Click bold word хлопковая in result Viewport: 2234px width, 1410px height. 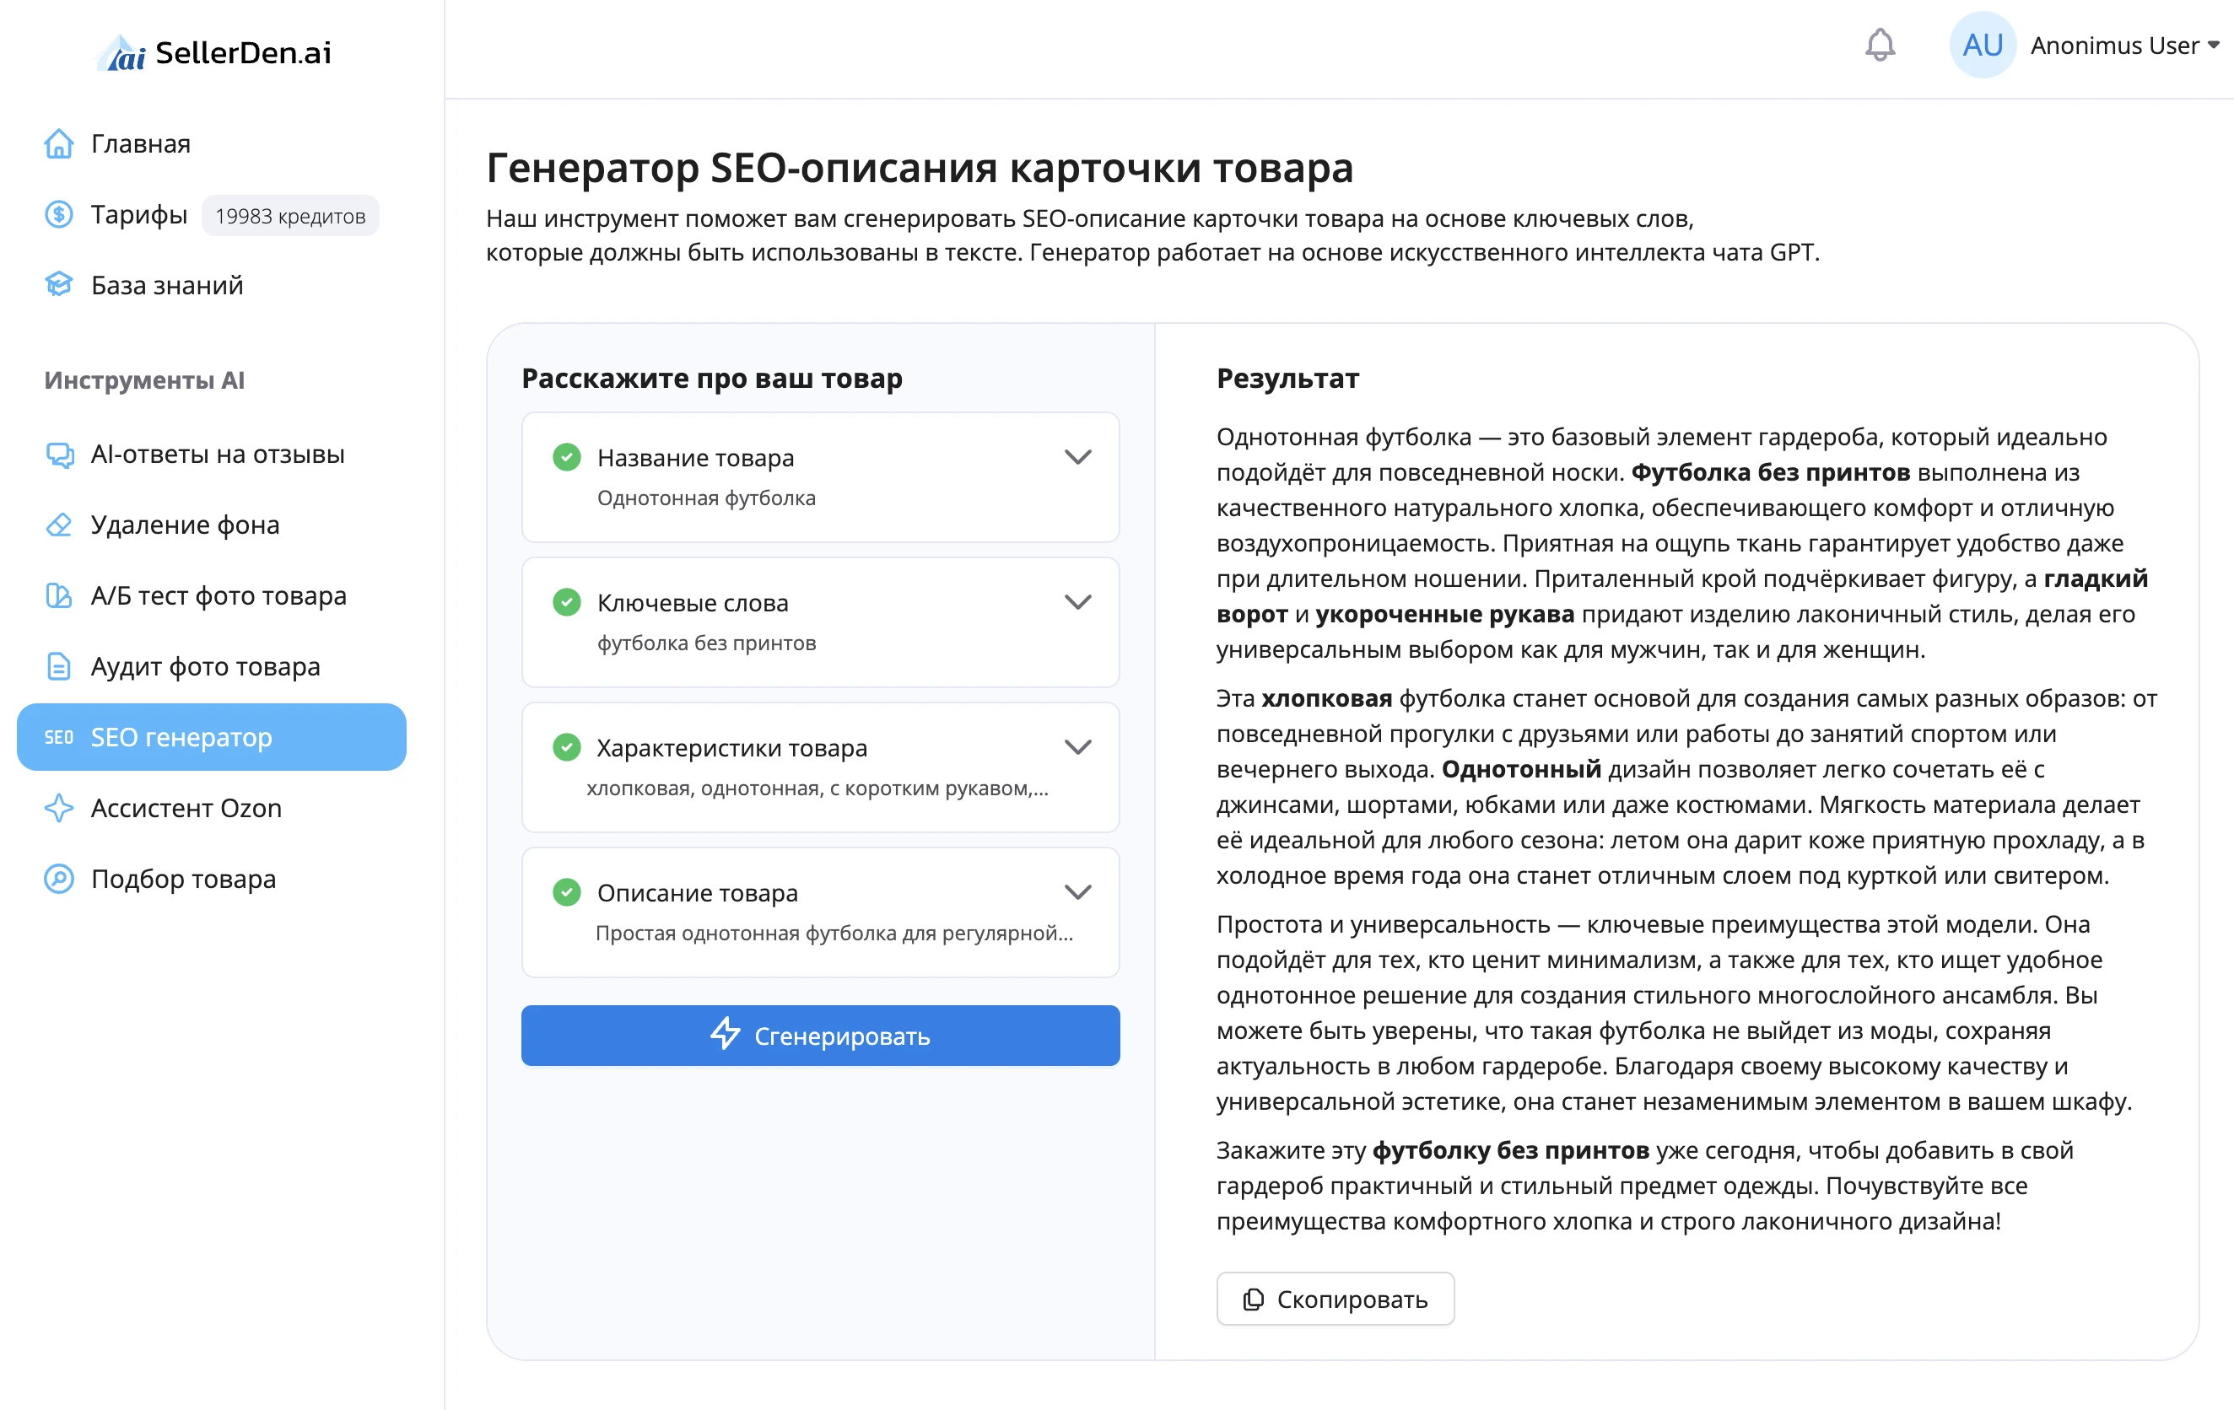click(x=1325, y=698)
